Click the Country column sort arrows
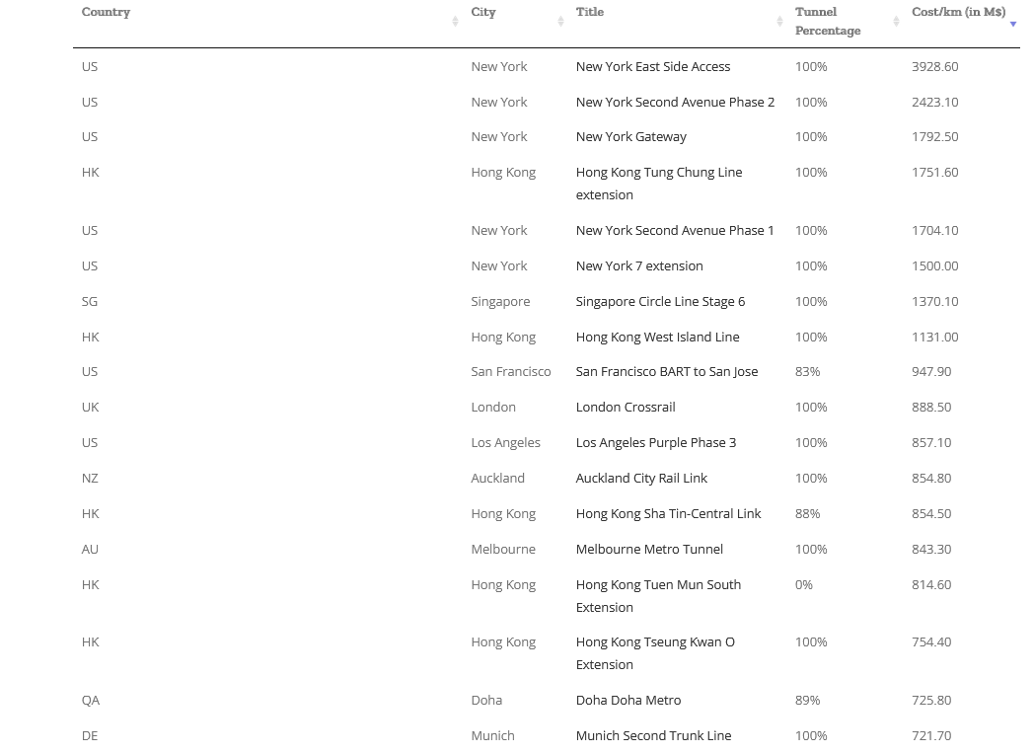The width and height of the screenshot is (1033, 753). (x=455, y=21)
